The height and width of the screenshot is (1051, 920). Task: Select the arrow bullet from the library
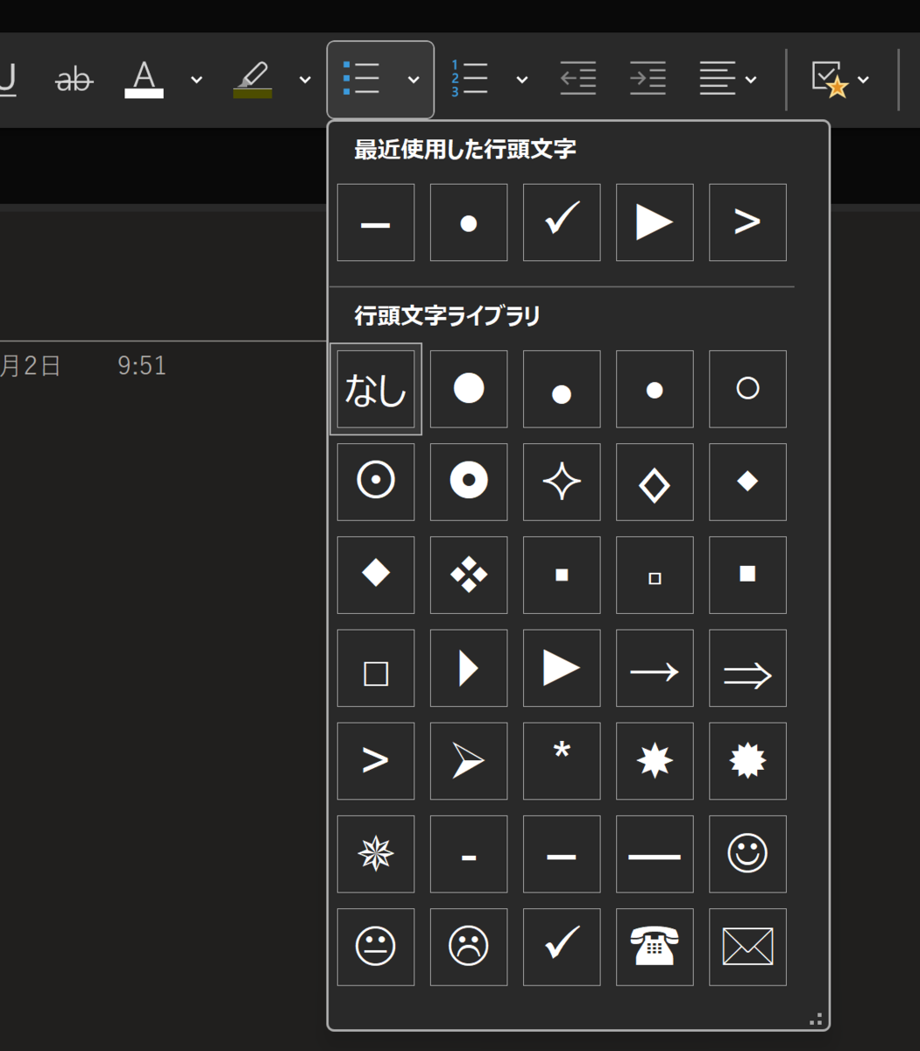click(655, 667)
